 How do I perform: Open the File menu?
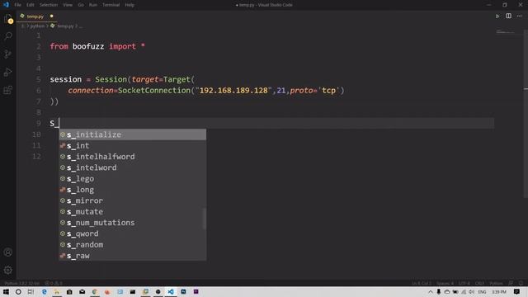click(x=17, y=5)
